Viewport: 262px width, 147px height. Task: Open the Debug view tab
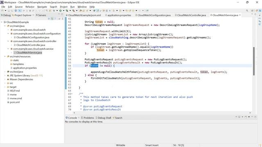(6, 15)
